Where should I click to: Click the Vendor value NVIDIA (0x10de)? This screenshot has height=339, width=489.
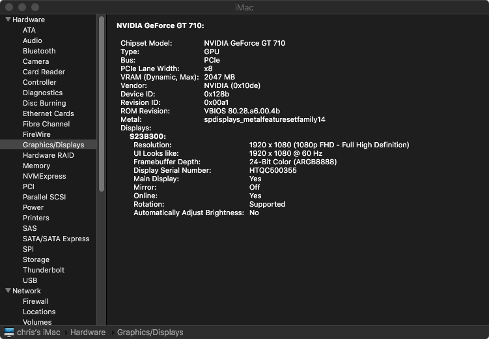pos(232,85)
